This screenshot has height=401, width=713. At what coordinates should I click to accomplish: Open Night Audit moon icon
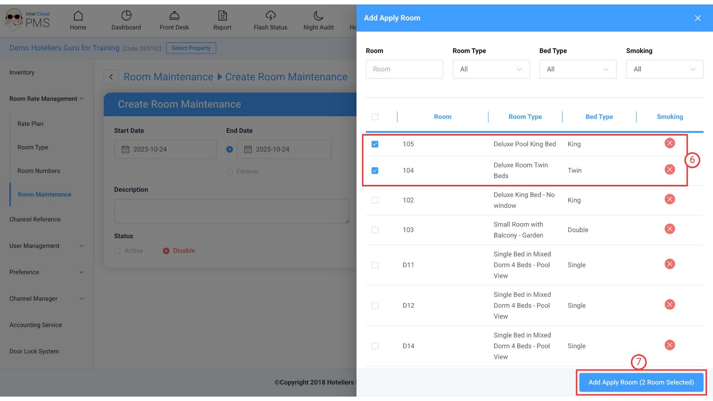point(318,16)
